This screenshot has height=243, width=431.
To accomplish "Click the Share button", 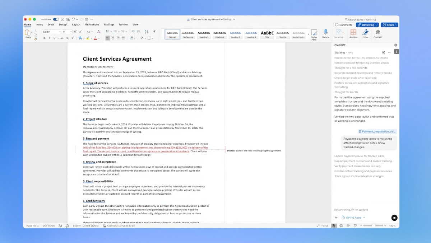I will click(389, 25).
